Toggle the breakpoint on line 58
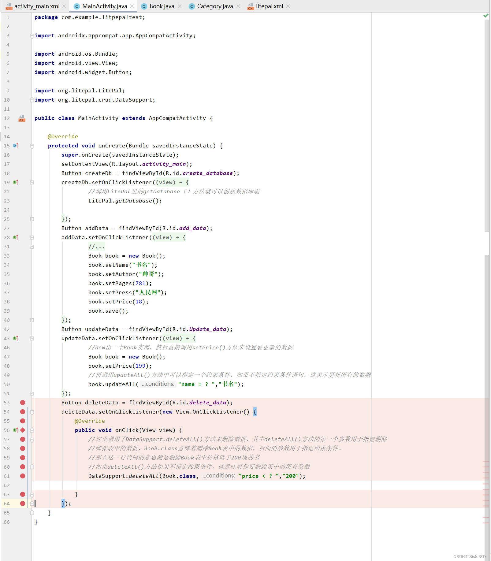Image resolution: width=491 pixels, height=561 pixels. pyautogui.click(x=23, y=448)
